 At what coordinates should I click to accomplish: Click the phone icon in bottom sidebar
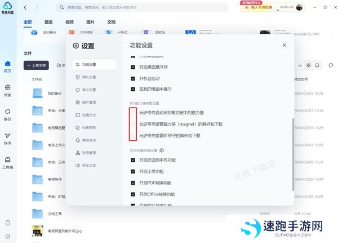click(x=7, y=223)
